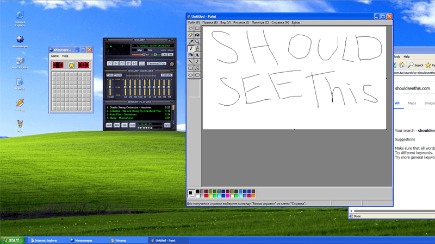Select the rectangular Select tool in Paint

coord(197,28)
